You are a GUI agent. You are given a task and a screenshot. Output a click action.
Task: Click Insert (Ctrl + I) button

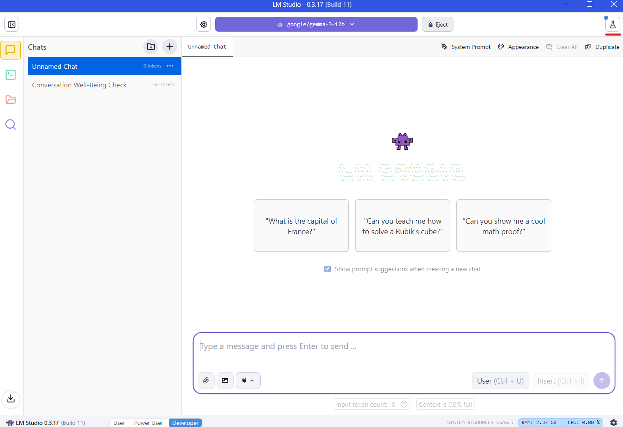click(x=561, y=381)
